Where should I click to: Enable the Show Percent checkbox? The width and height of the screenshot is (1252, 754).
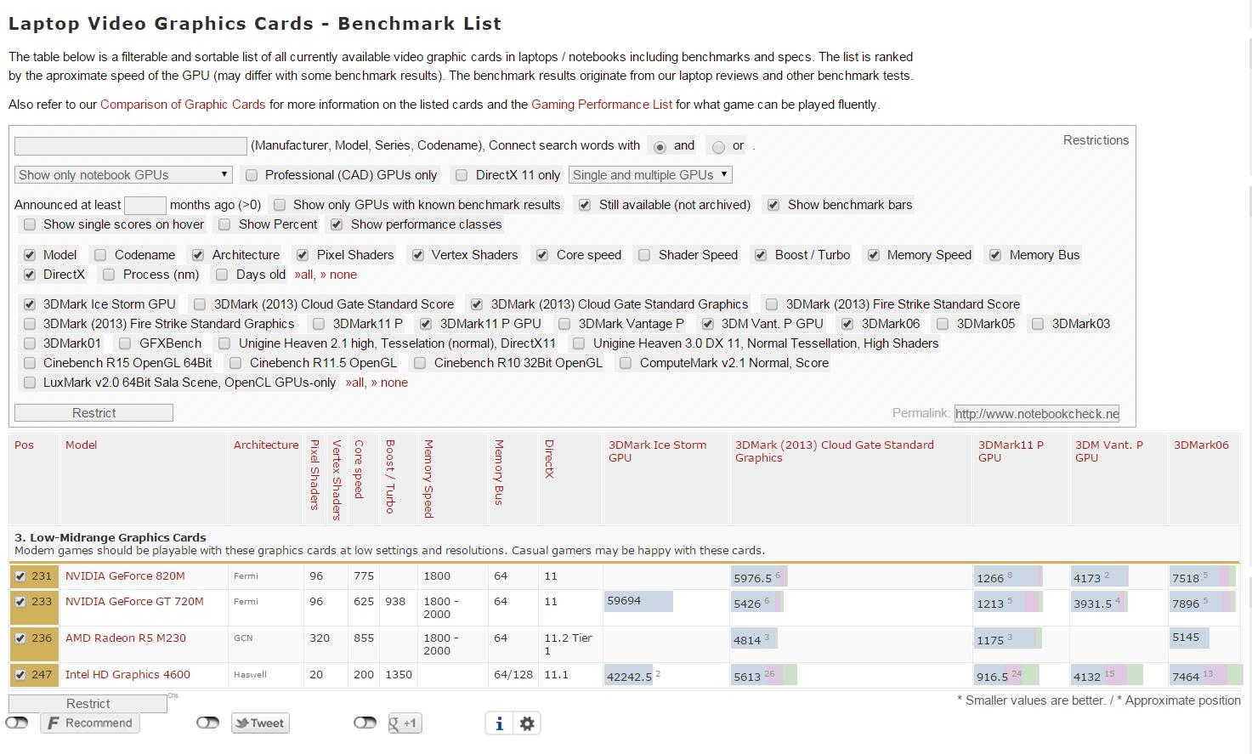coord(224,224)
